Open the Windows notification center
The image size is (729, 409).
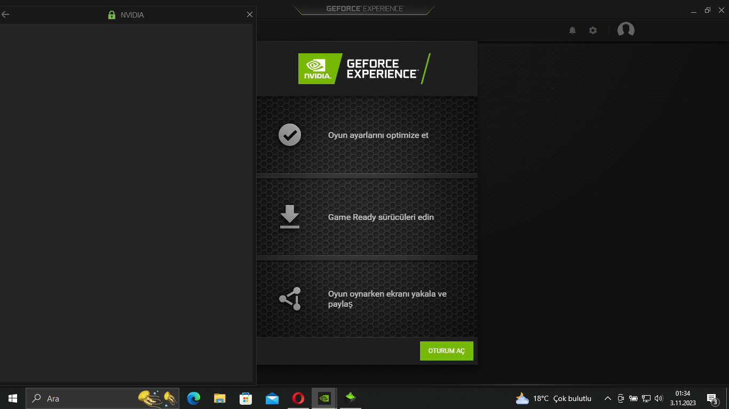712,398
